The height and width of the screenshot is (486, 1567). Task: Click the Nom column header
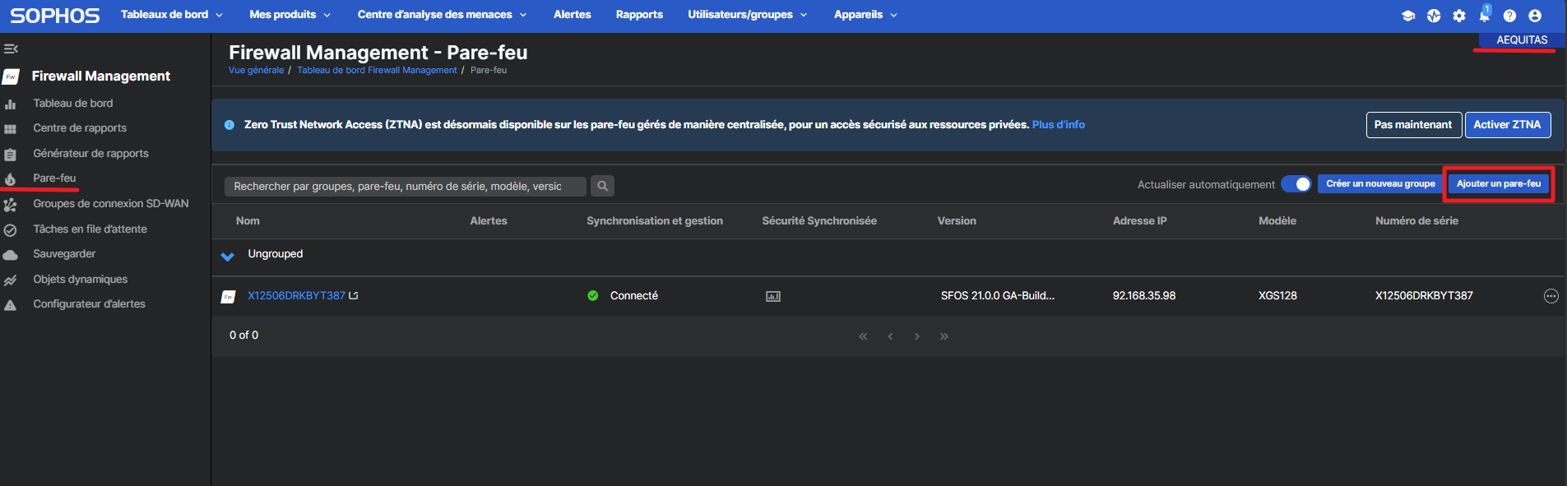pos(248,221)
